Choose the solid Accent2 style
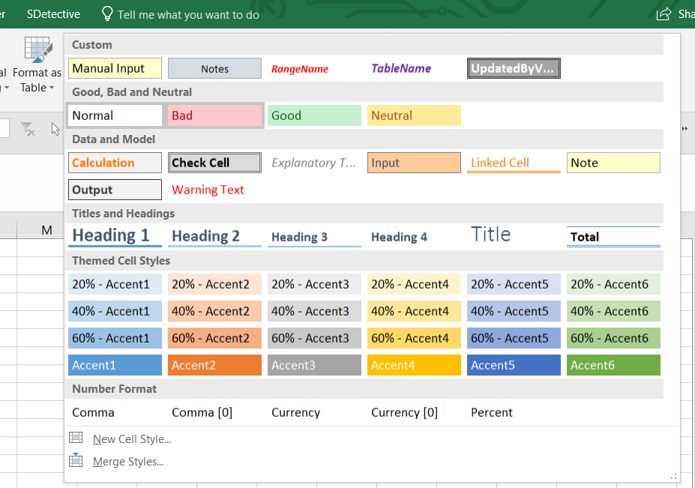This screenshot has width=695, height=488. click(214, 365)
